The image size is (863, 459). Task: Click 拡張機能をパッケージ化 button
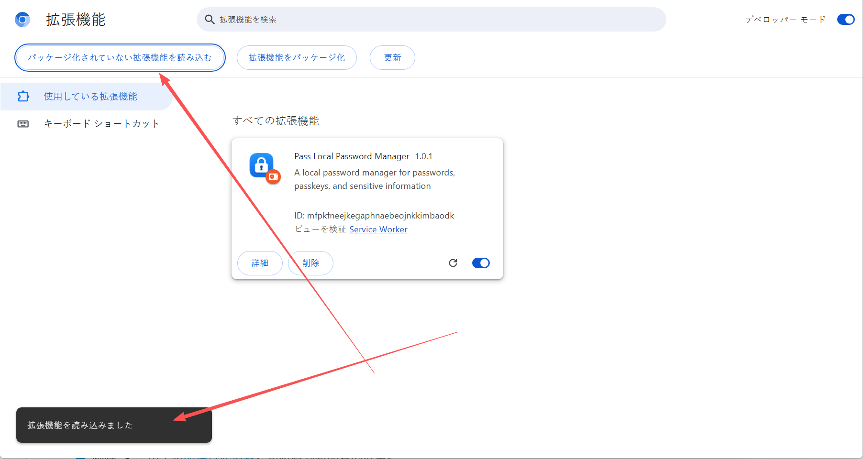pyautogui.click(x=297, y=57)
